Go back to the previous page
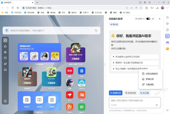Viewport: 170px width, 114px height. [x=2, y=8]
